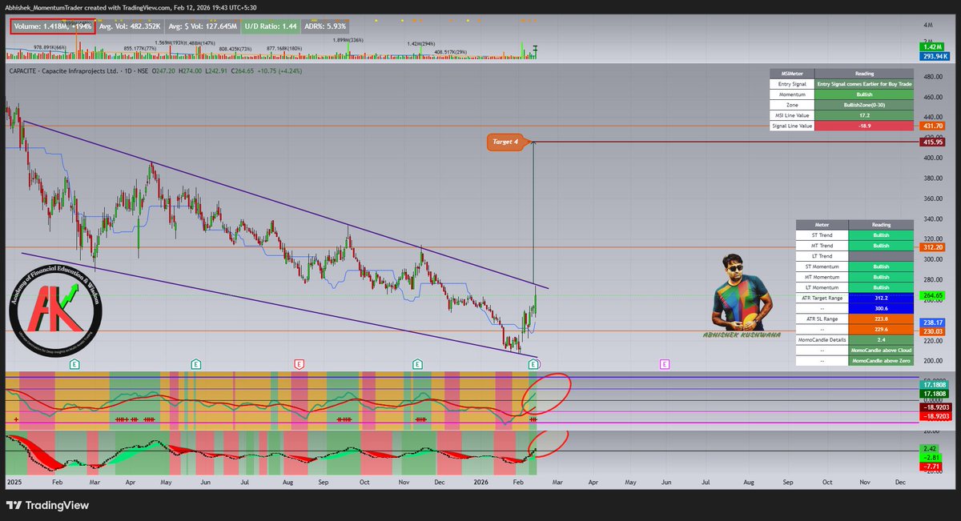This screenshot has width=961, height=521.
Task: Click the 431.70 orange price label
Action: tap(934, 126)
